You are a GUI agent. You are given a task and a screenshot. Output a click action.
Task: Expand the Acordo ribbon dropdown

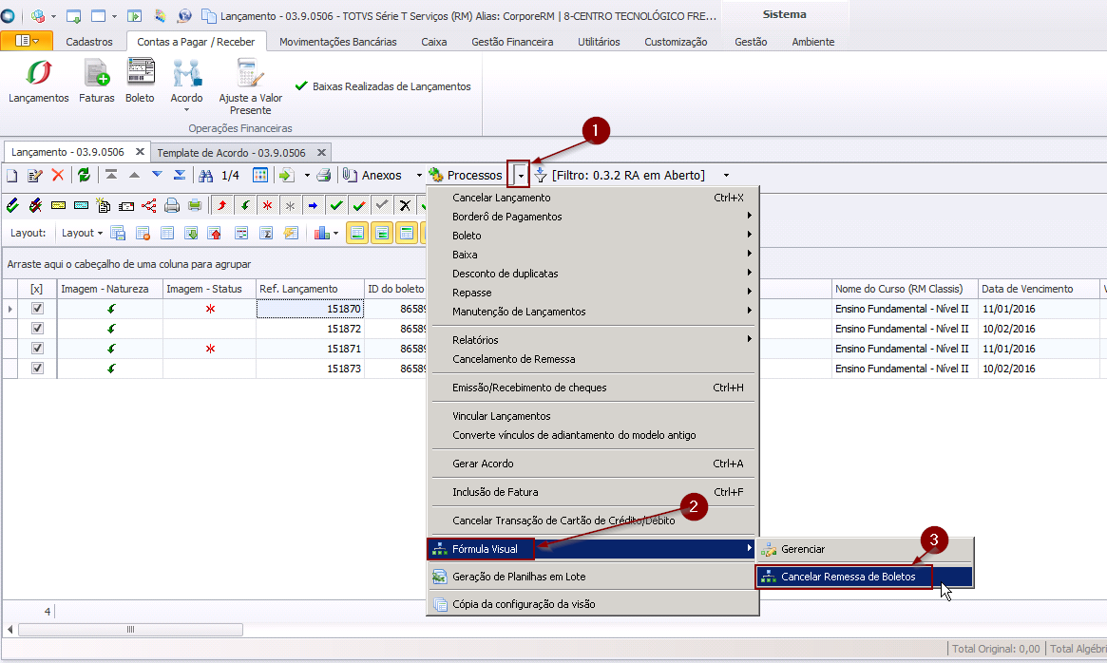click(186, 108)
